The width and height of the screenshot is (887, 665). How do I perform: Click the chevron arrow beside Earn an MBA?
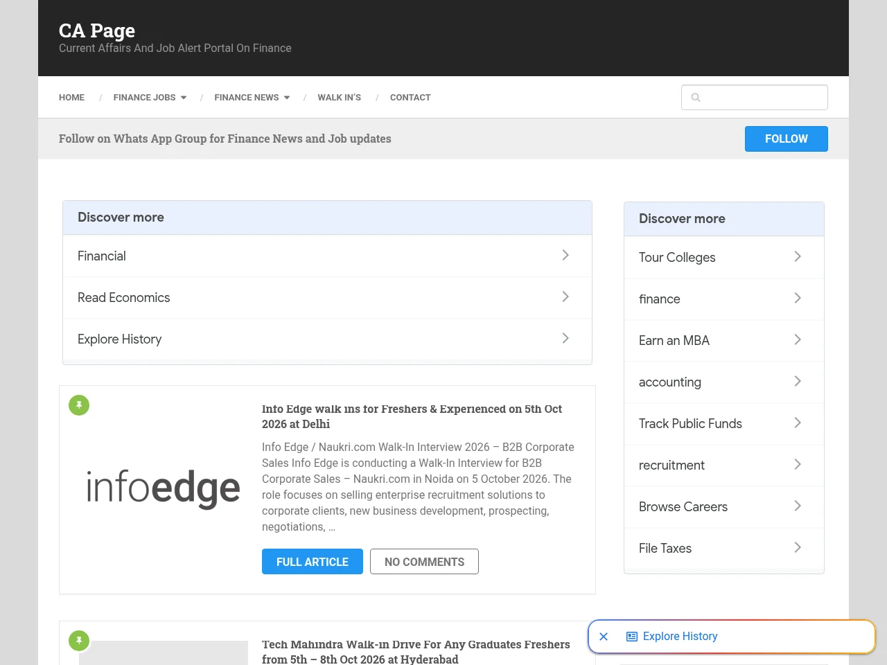click(798, 339)
